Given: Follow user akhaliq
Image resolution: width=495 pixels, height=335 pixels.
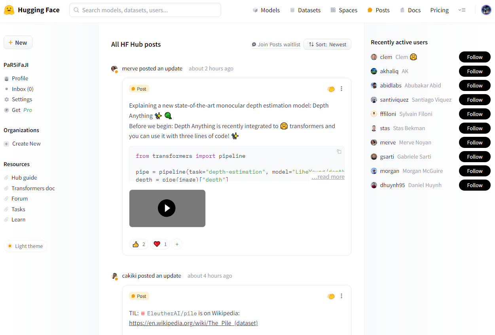Looking at the screenshot, I should click(x=475, y=71).
